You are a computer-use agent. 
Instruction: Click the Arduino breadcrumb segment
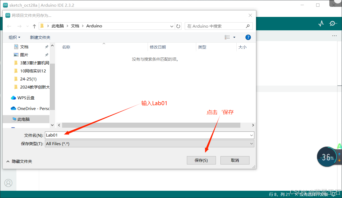94,26
